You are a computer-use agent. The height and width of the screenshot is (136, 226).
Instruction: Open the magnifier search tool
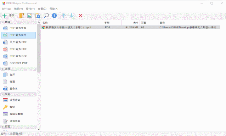46,16
